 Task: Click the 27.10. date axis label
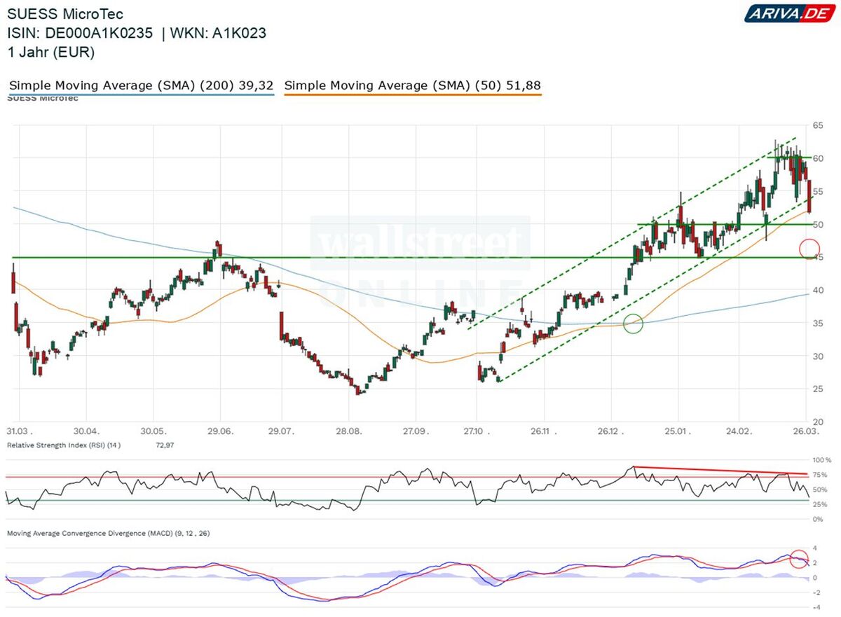coord(477,430)
